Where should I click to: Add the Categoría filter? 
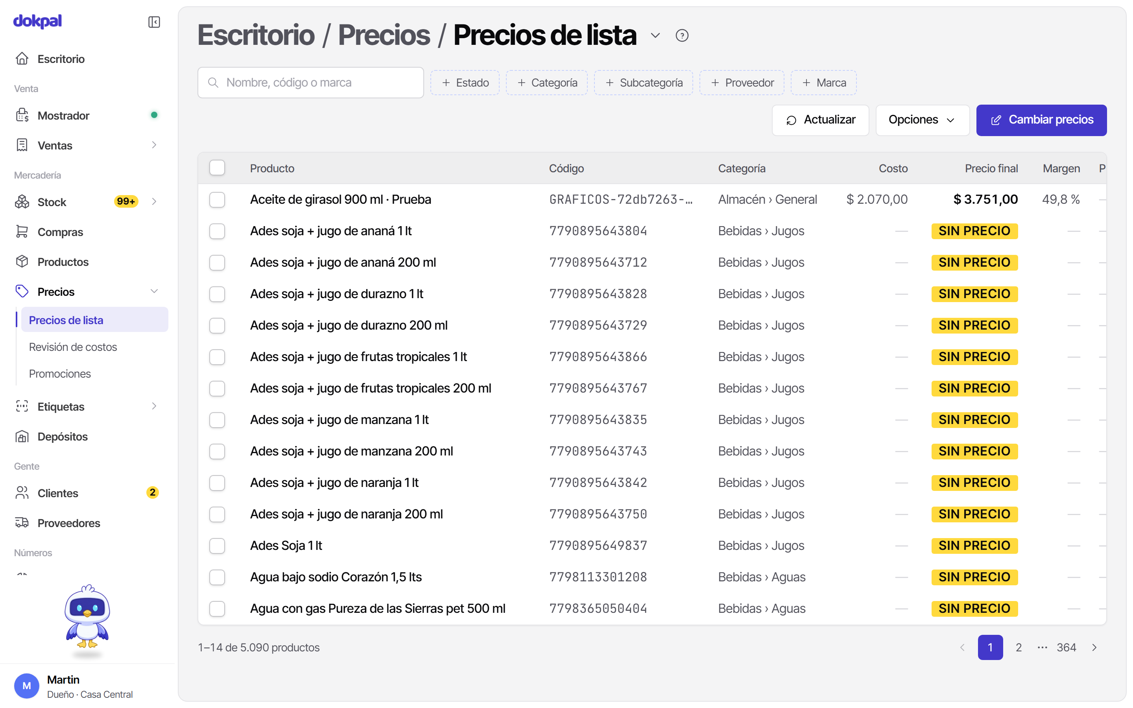(x=547, y=83)
